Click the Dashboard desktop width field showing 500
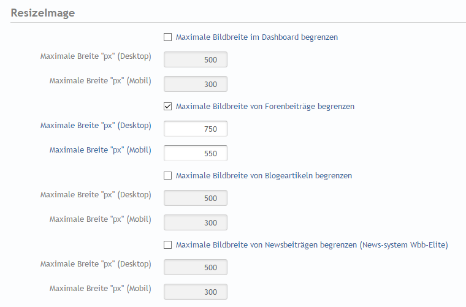This screenshot has width=466, height=307. tap(196, 60)
